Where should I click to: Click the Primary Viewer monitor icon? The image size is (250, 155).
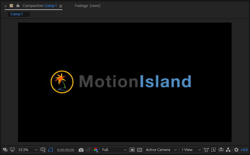pyautogui.click(x=12, y=150)
